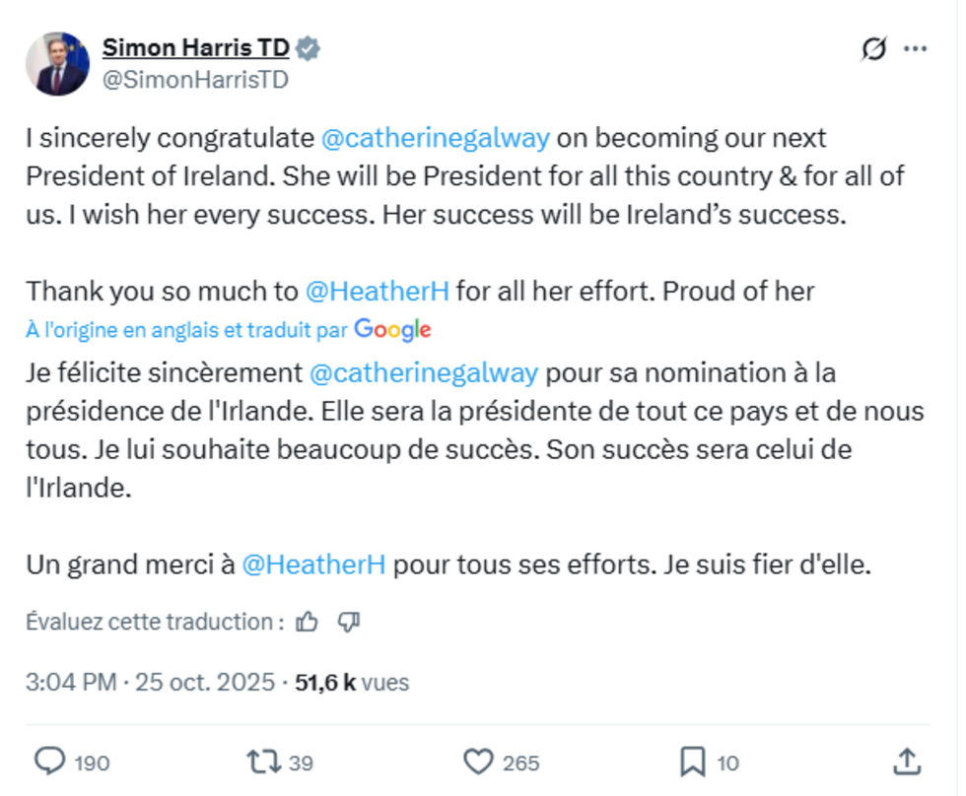
Task: Reply to the post via the comment icon
Action: (x=50, y=762)
